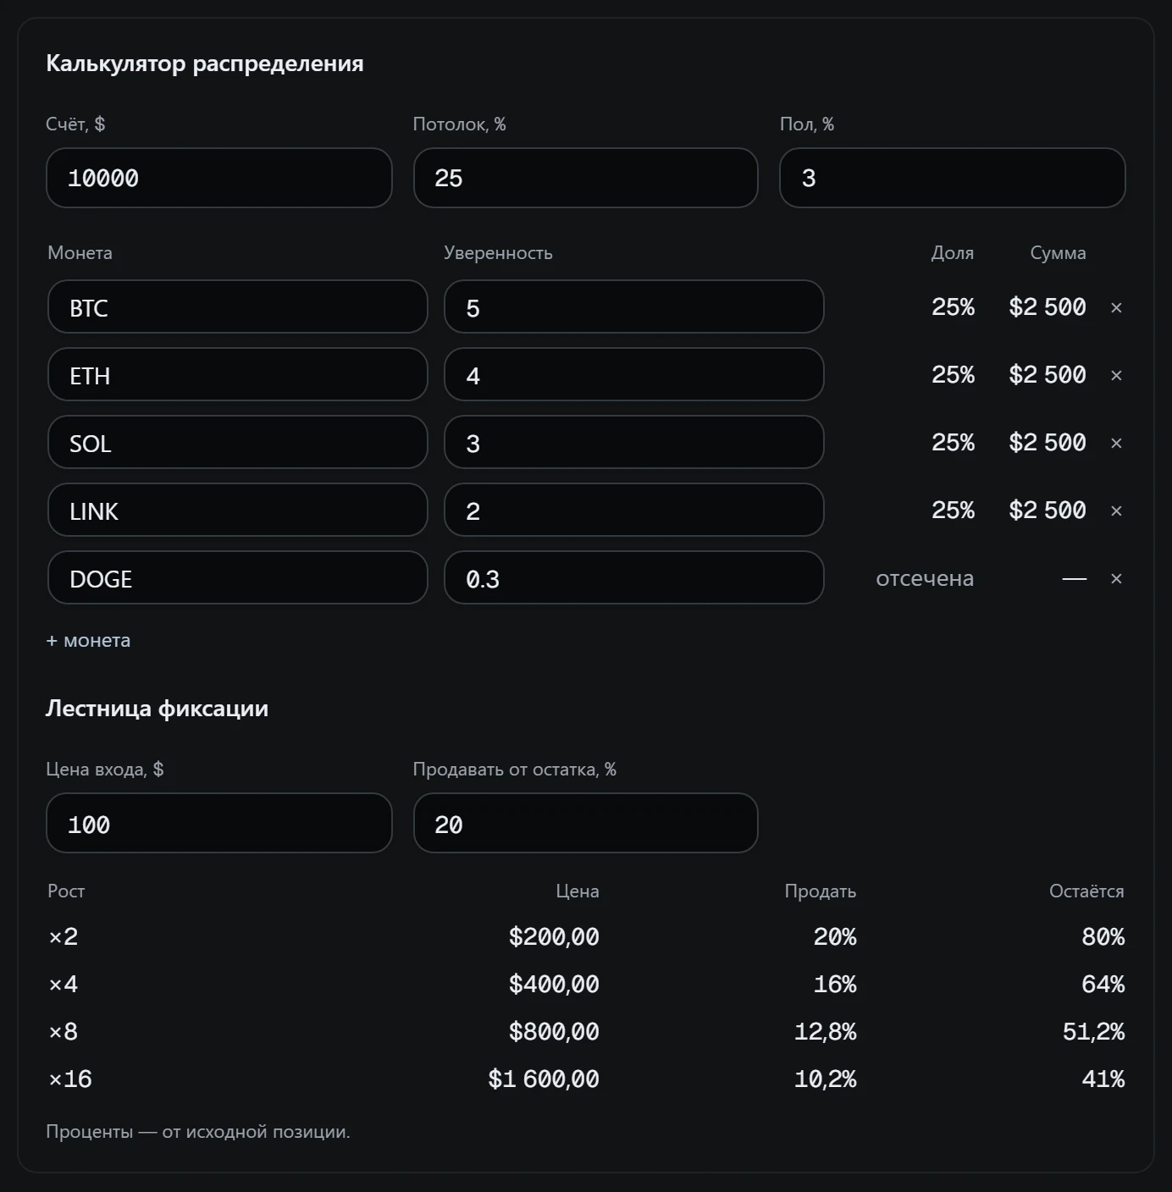Remove the BTC row with its × icon
This screenshot has width=1172, height=1192.
(x=1116, y=307)
